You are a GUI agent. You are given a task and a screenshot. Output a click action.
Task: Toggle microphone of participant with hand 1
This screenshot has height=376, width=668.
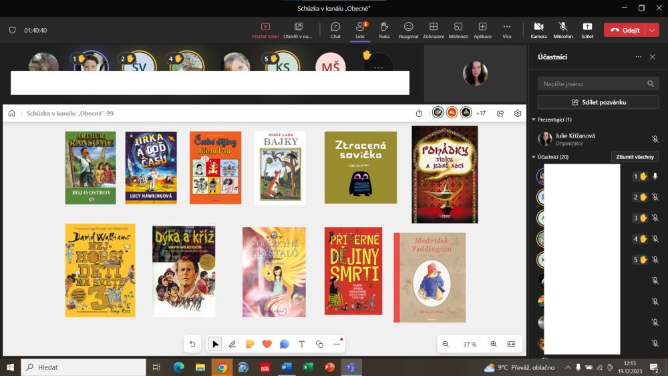click(x=655, y=176)
